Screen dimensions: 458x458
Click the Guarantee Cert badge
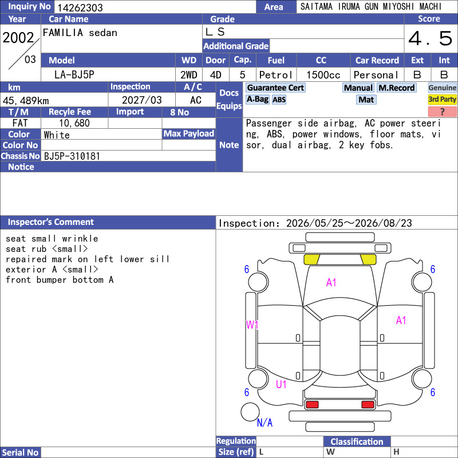click(275, 88)
